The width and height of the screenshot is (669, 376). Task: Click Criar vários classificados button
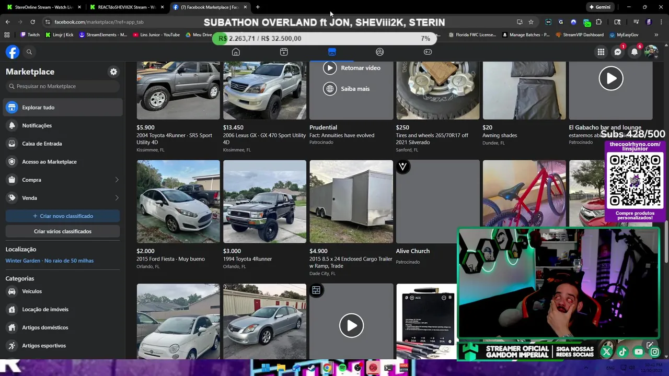[63, 231]
